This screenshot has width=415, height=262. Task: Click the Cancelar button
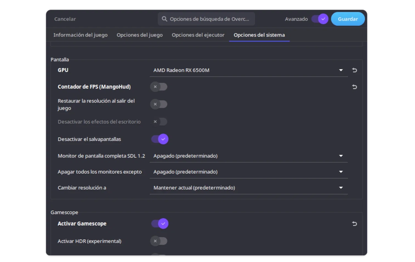point(65,19)
